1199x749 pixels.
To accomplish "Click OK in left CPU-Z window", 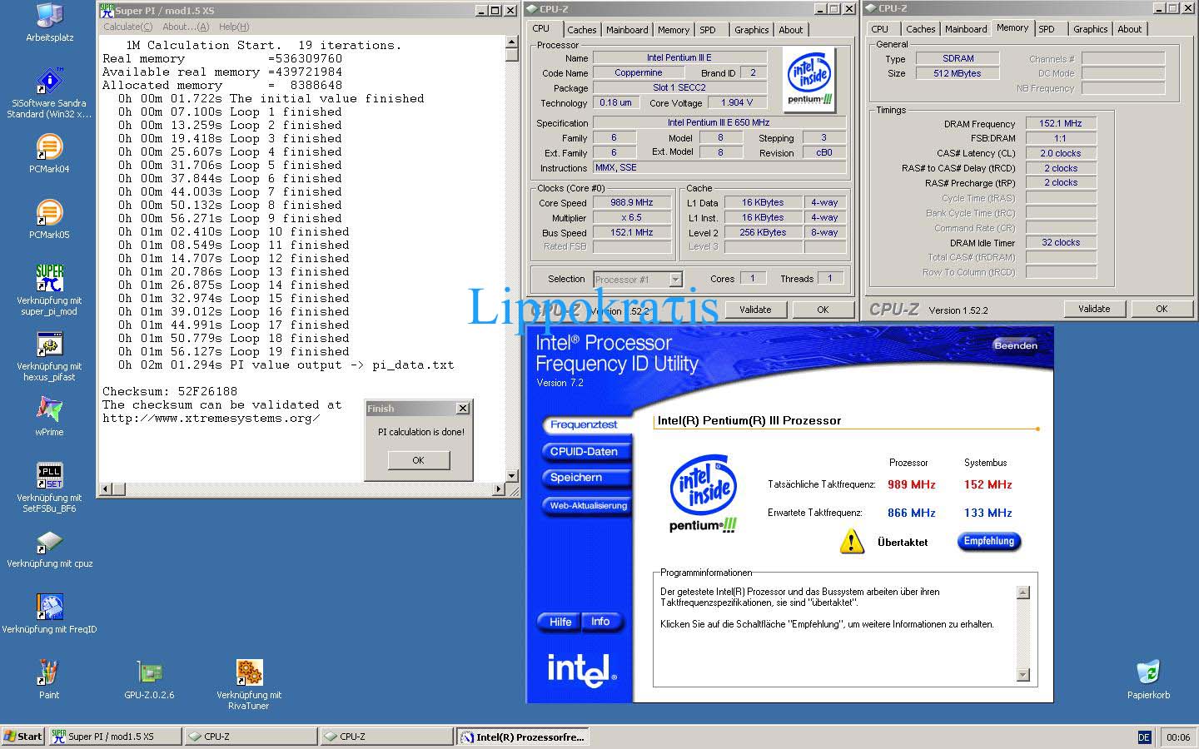I will click(823, 310).
